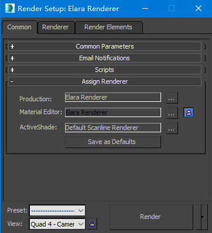Open the Render button flyout arrow
212x233 pixels.
[201, 217]
